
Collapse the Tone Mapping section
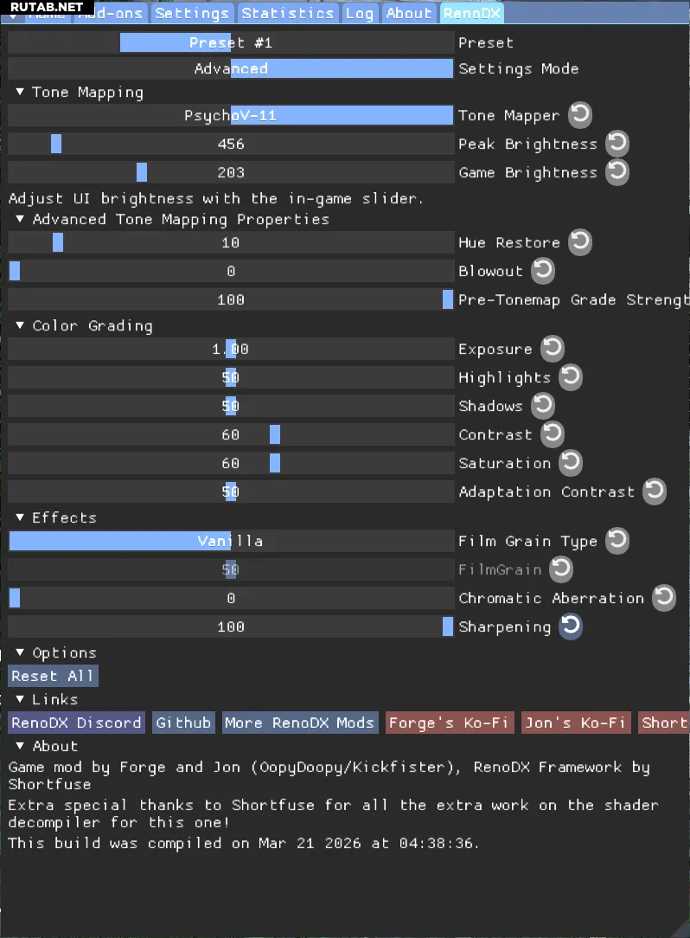click(20, 93)
